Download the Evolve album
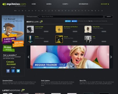The width and height of the screenshot is (118, 94). pos(46,42)
